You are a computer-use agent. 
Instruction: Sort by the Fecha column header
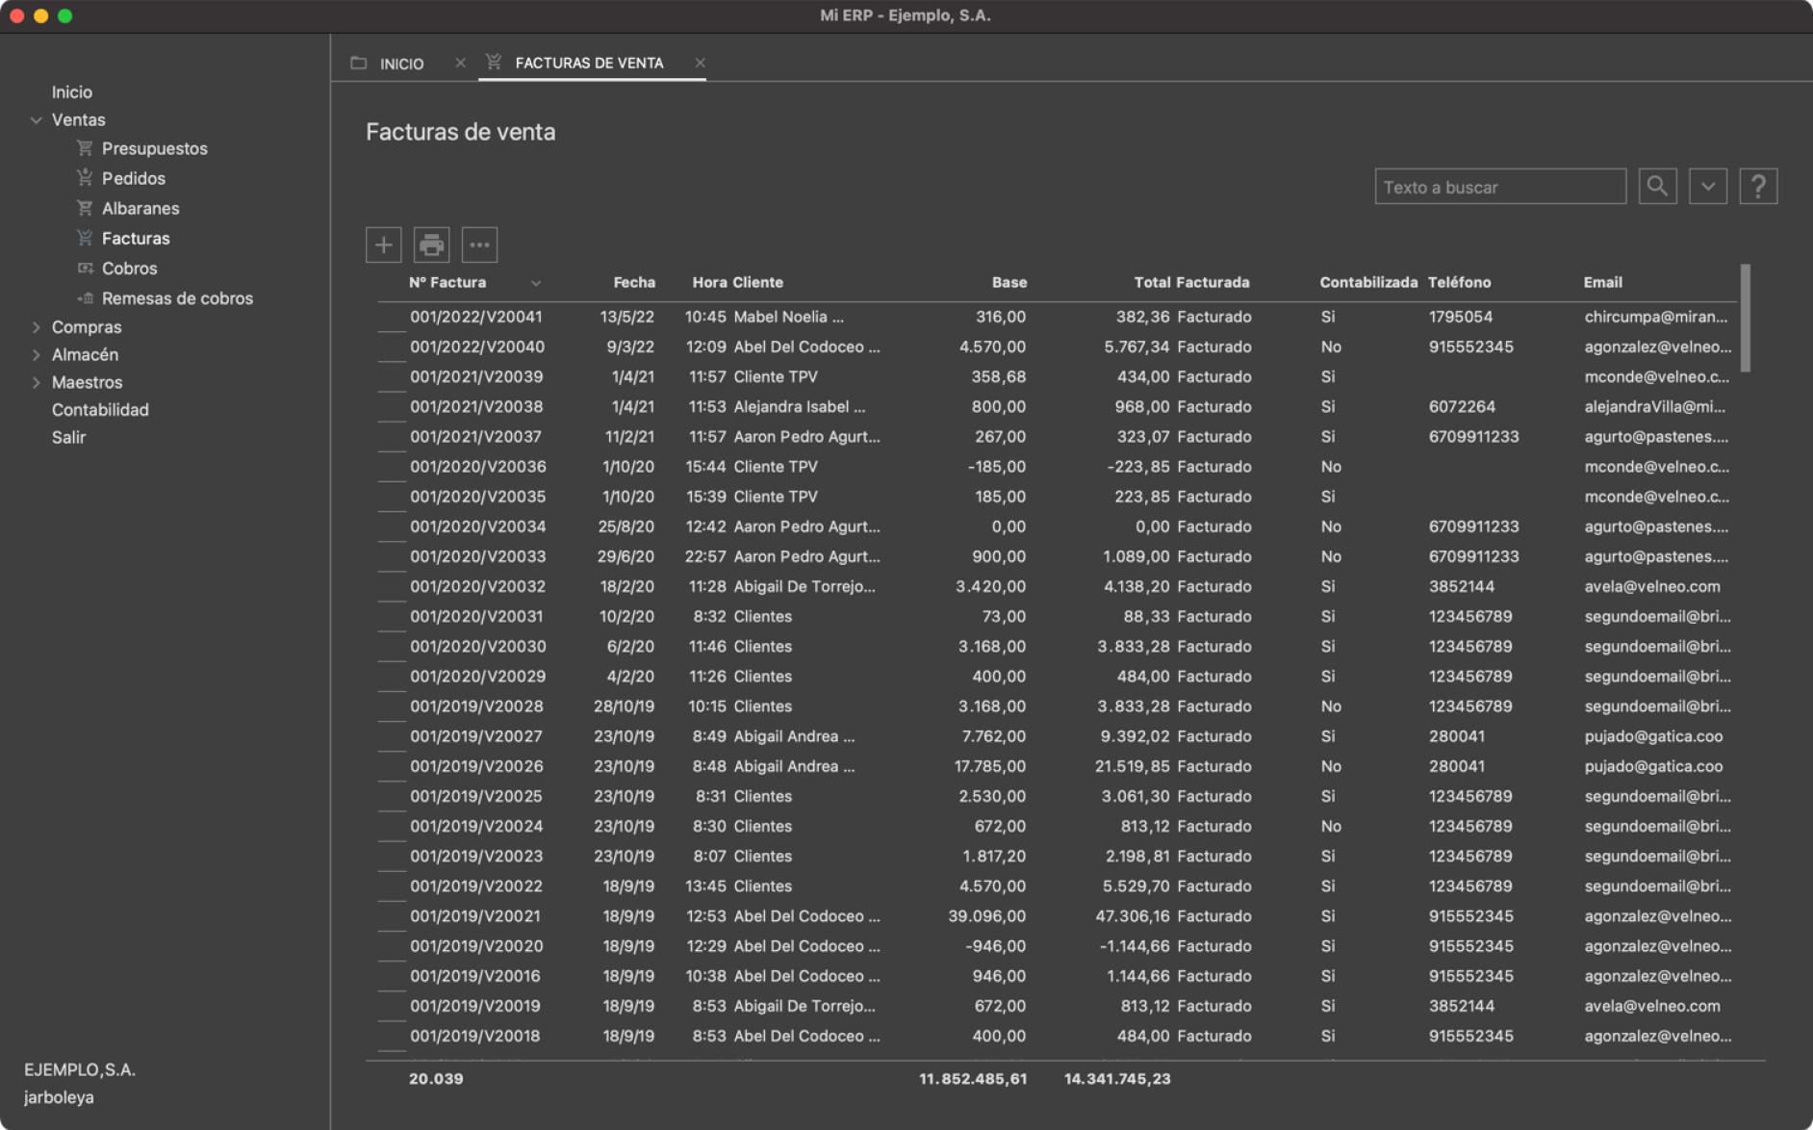coord(634,282)
